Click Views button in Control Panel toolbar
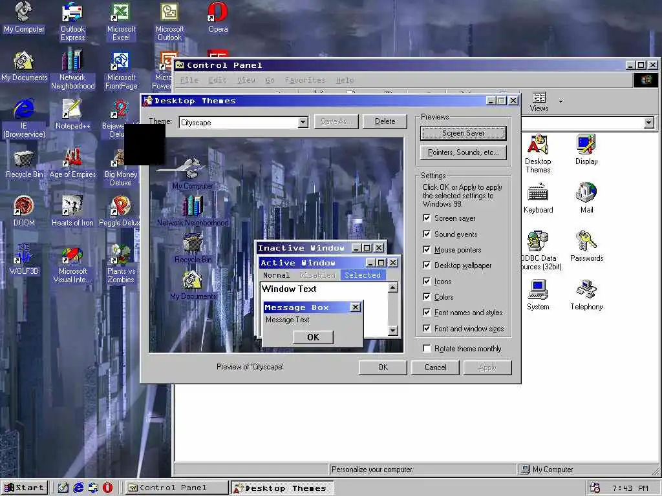The width and height of the screenshot is (662, 496). coord(539,102)
